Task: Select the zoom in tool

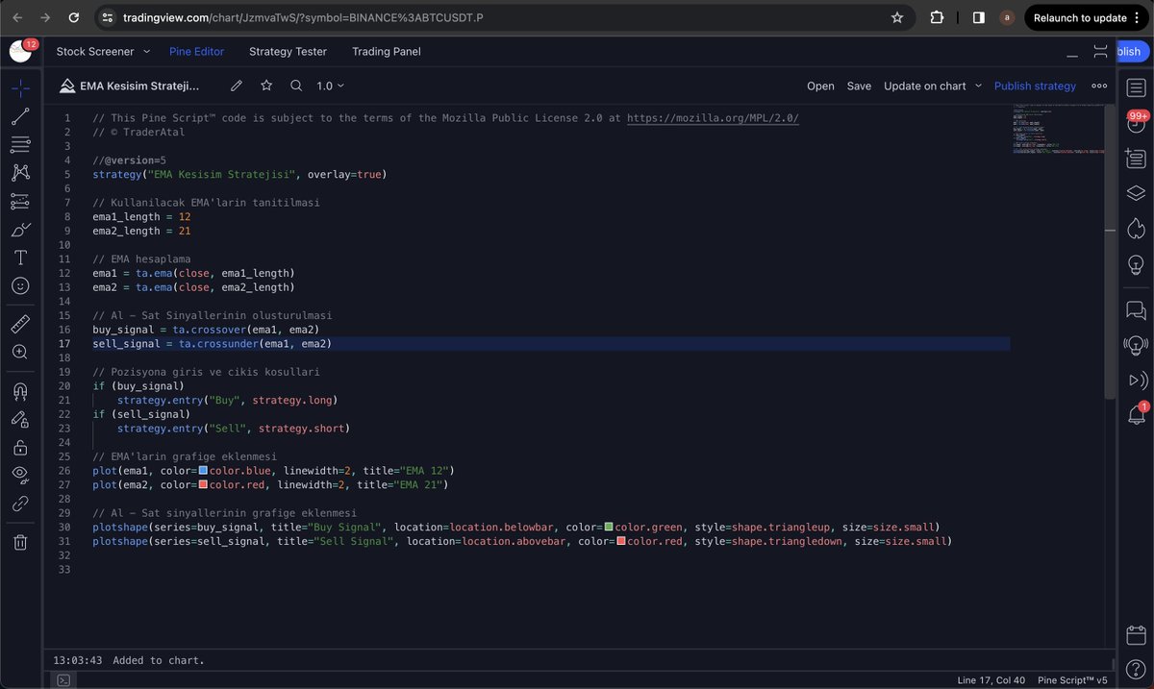Action: click(x=20, y=352)
